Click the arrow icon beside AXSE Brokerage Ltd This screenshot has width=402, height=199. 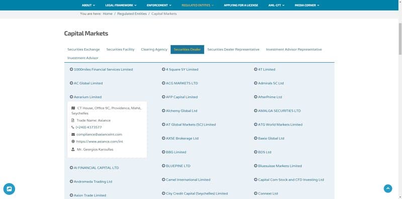tap(163, 138)
